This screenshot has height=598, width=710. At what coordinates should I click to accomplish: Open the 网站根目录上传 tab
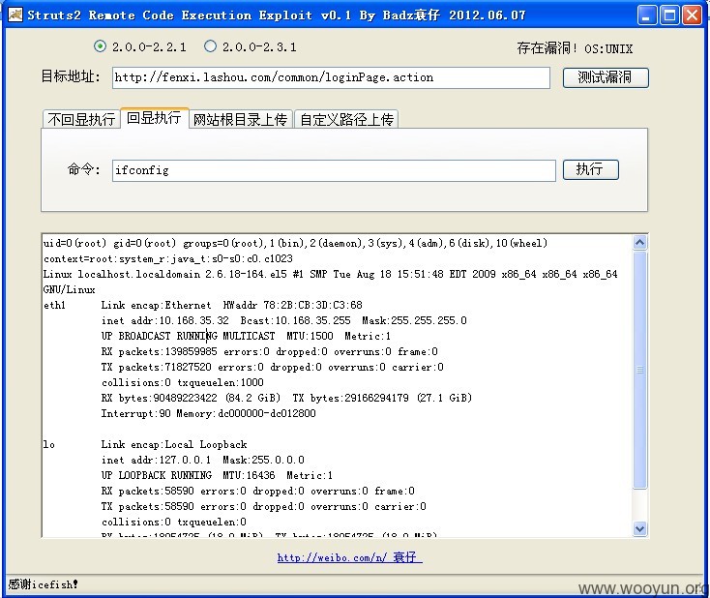click(x=241, y=119)
